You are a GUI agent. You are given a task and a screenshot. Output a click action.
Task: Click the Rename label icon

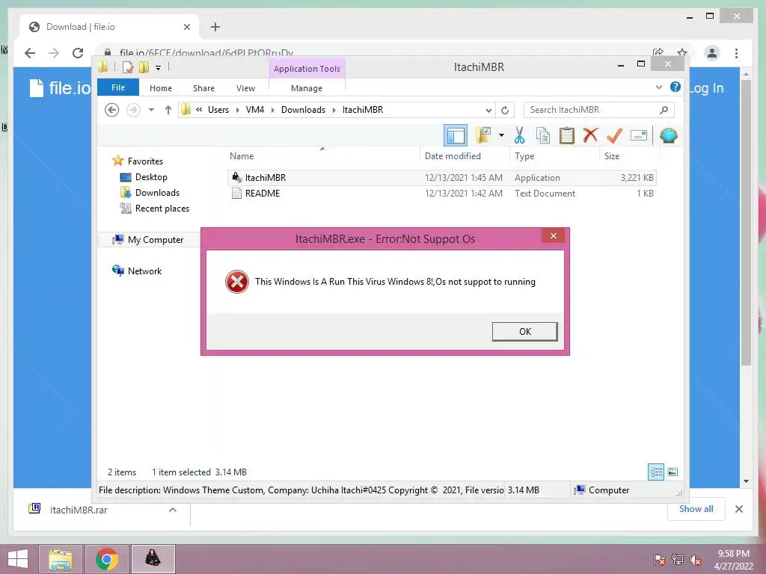(639, 135)
